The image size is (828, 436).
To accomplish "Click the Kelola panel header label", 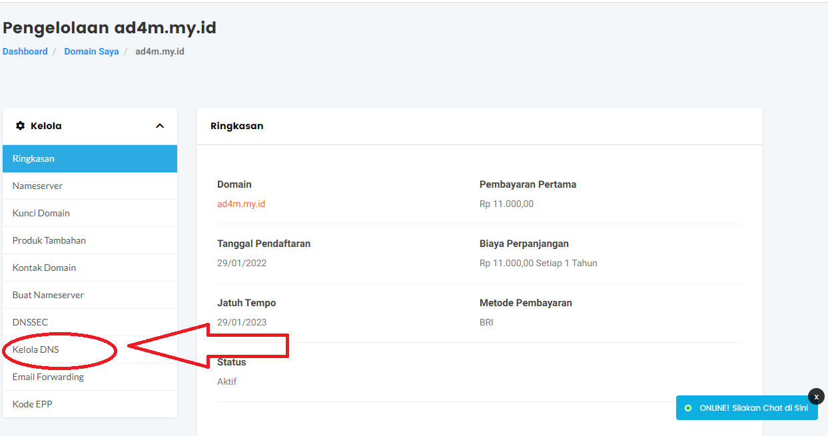I will coord(46,126).
